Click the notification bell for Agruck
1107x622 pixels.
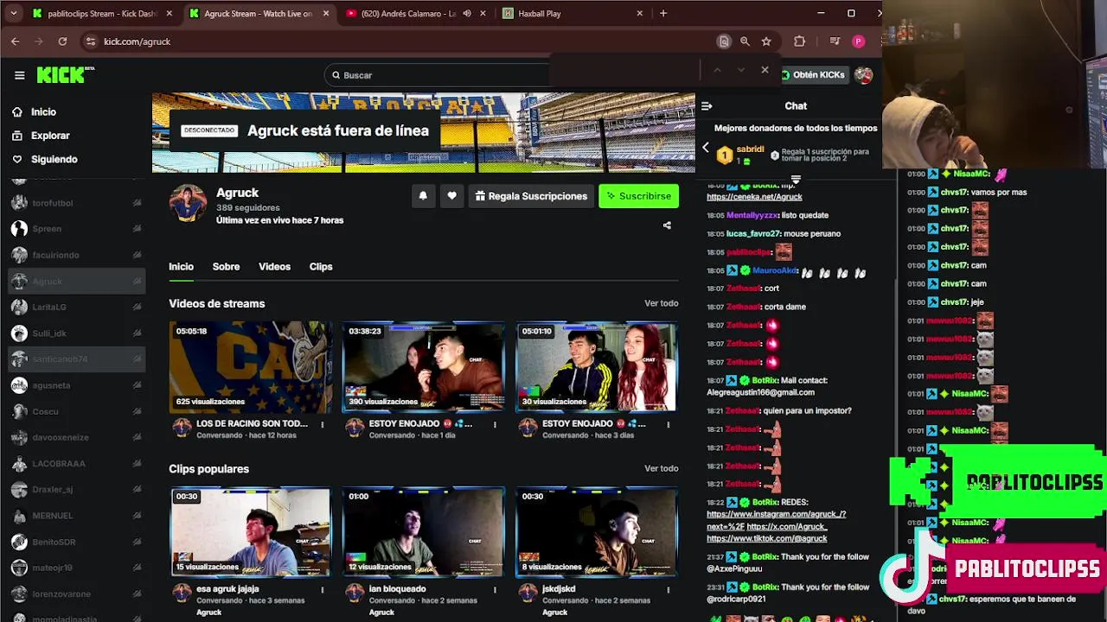pyautogui.click(x=423, y=196)
